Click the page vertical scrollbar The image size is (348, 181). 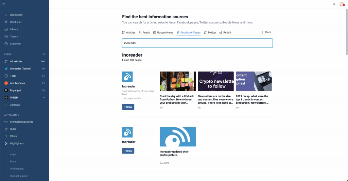pos(347,32)
